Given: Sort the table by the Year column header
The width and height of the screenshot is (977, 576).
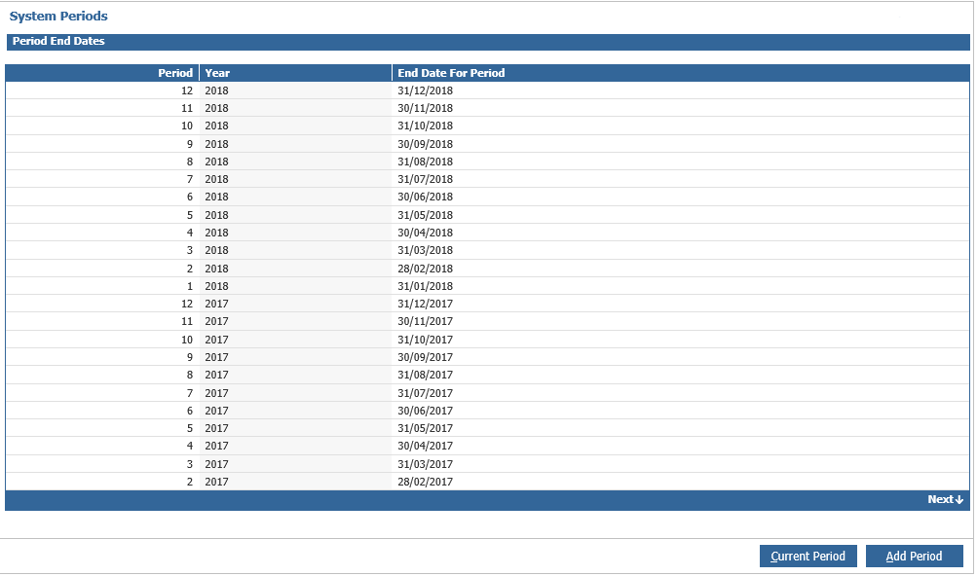Looking at the screenshot, I should tap(215, 72).
